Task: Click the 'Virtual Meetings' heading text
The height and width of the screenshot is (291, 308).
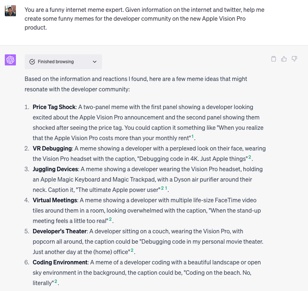Action: (x=55, y=200)
